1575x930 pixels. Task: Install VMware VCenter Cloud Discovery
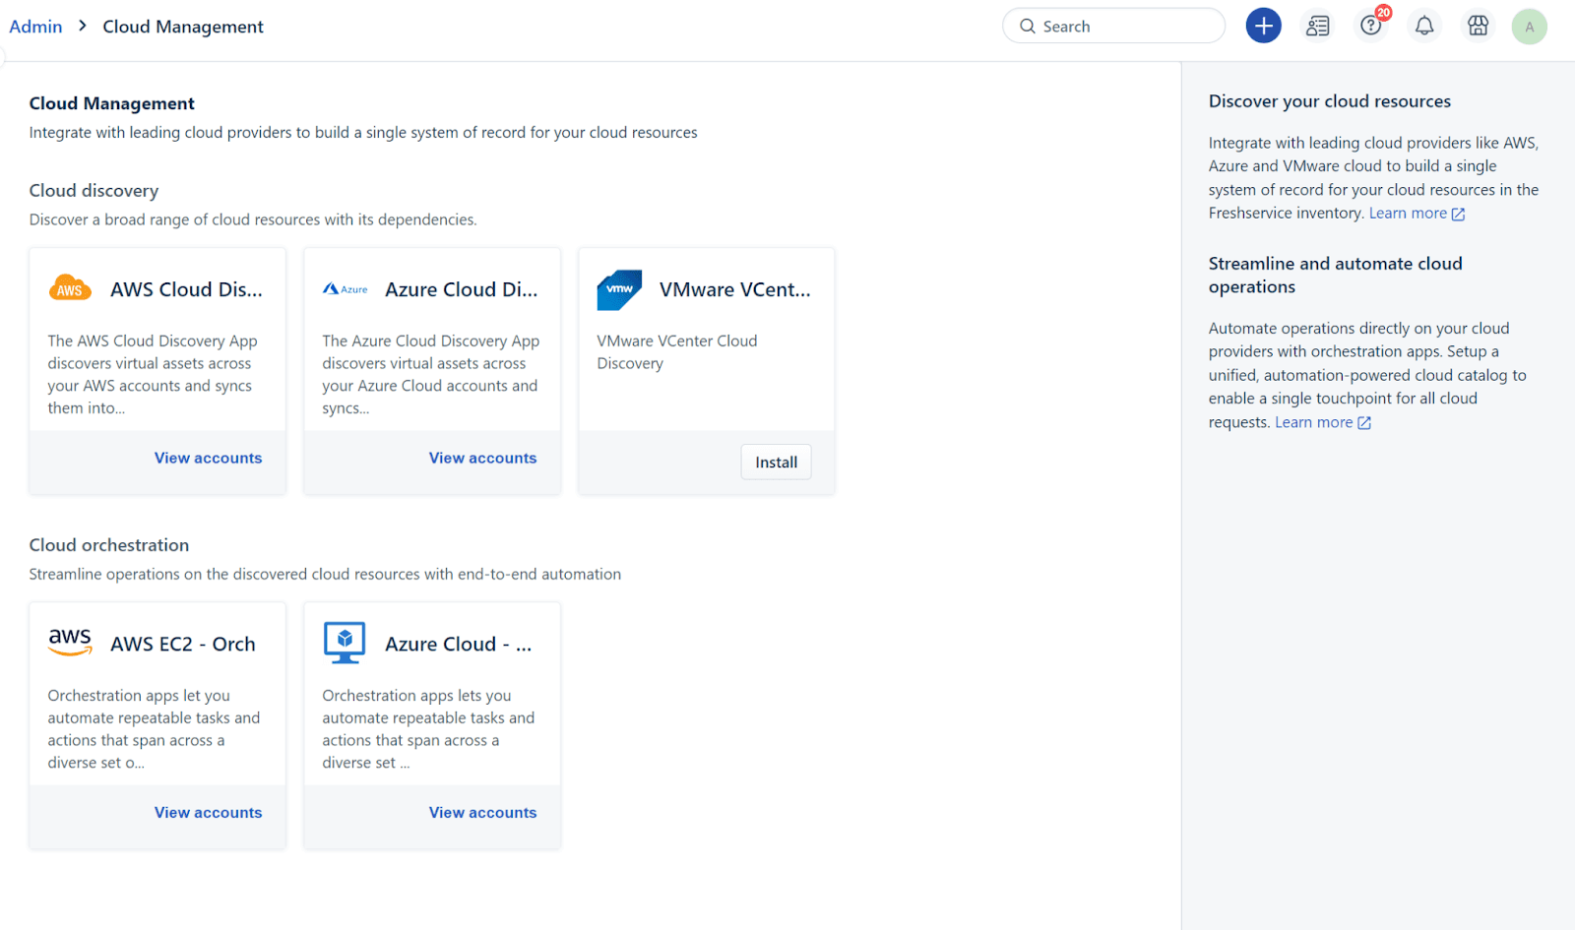point(776,462)
